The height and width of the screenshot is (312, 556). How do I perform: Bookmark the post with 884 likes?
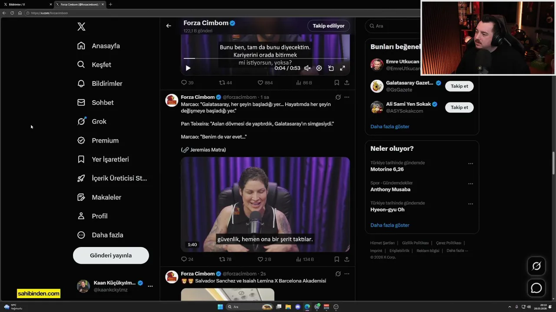pos(337,82)
